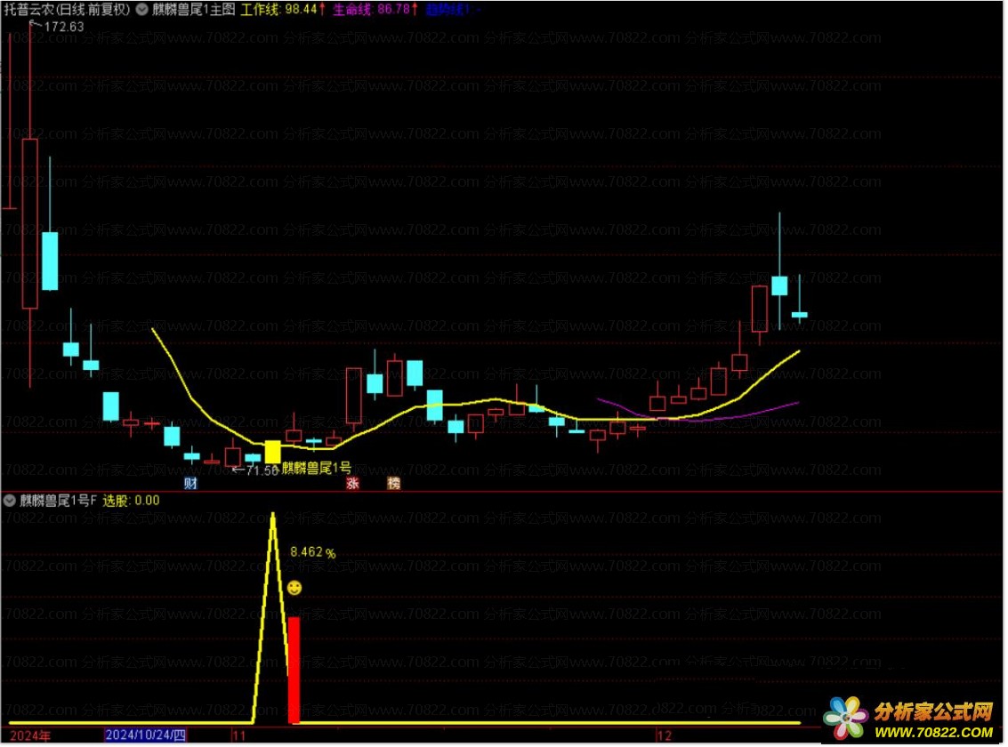Click the WWW.70822.COM link text
This screenshot has width=1008, height=747.
tap(933, 732)
